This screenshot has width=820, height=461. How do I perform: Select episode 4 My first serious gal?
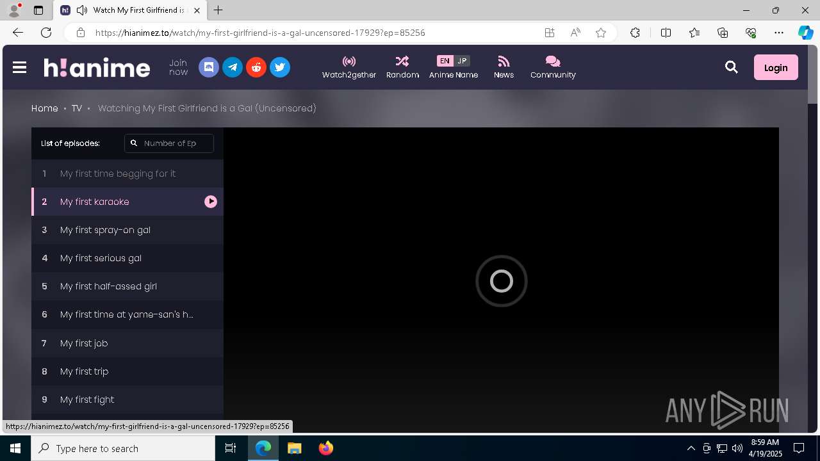pos(127,258)
